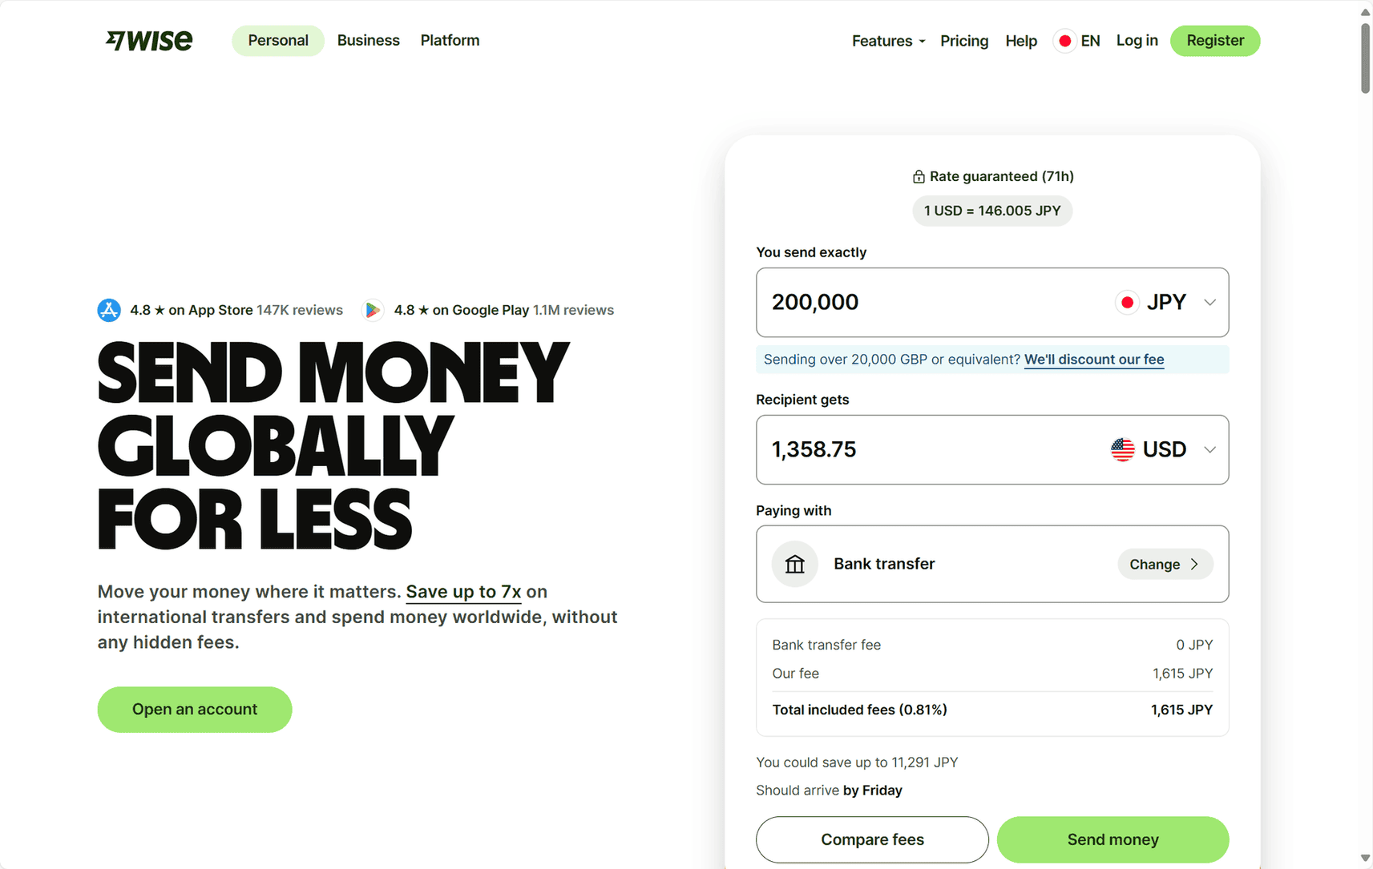
Task: Open the USD recipient currency dropdown
Action: (x=1209, y=449)
